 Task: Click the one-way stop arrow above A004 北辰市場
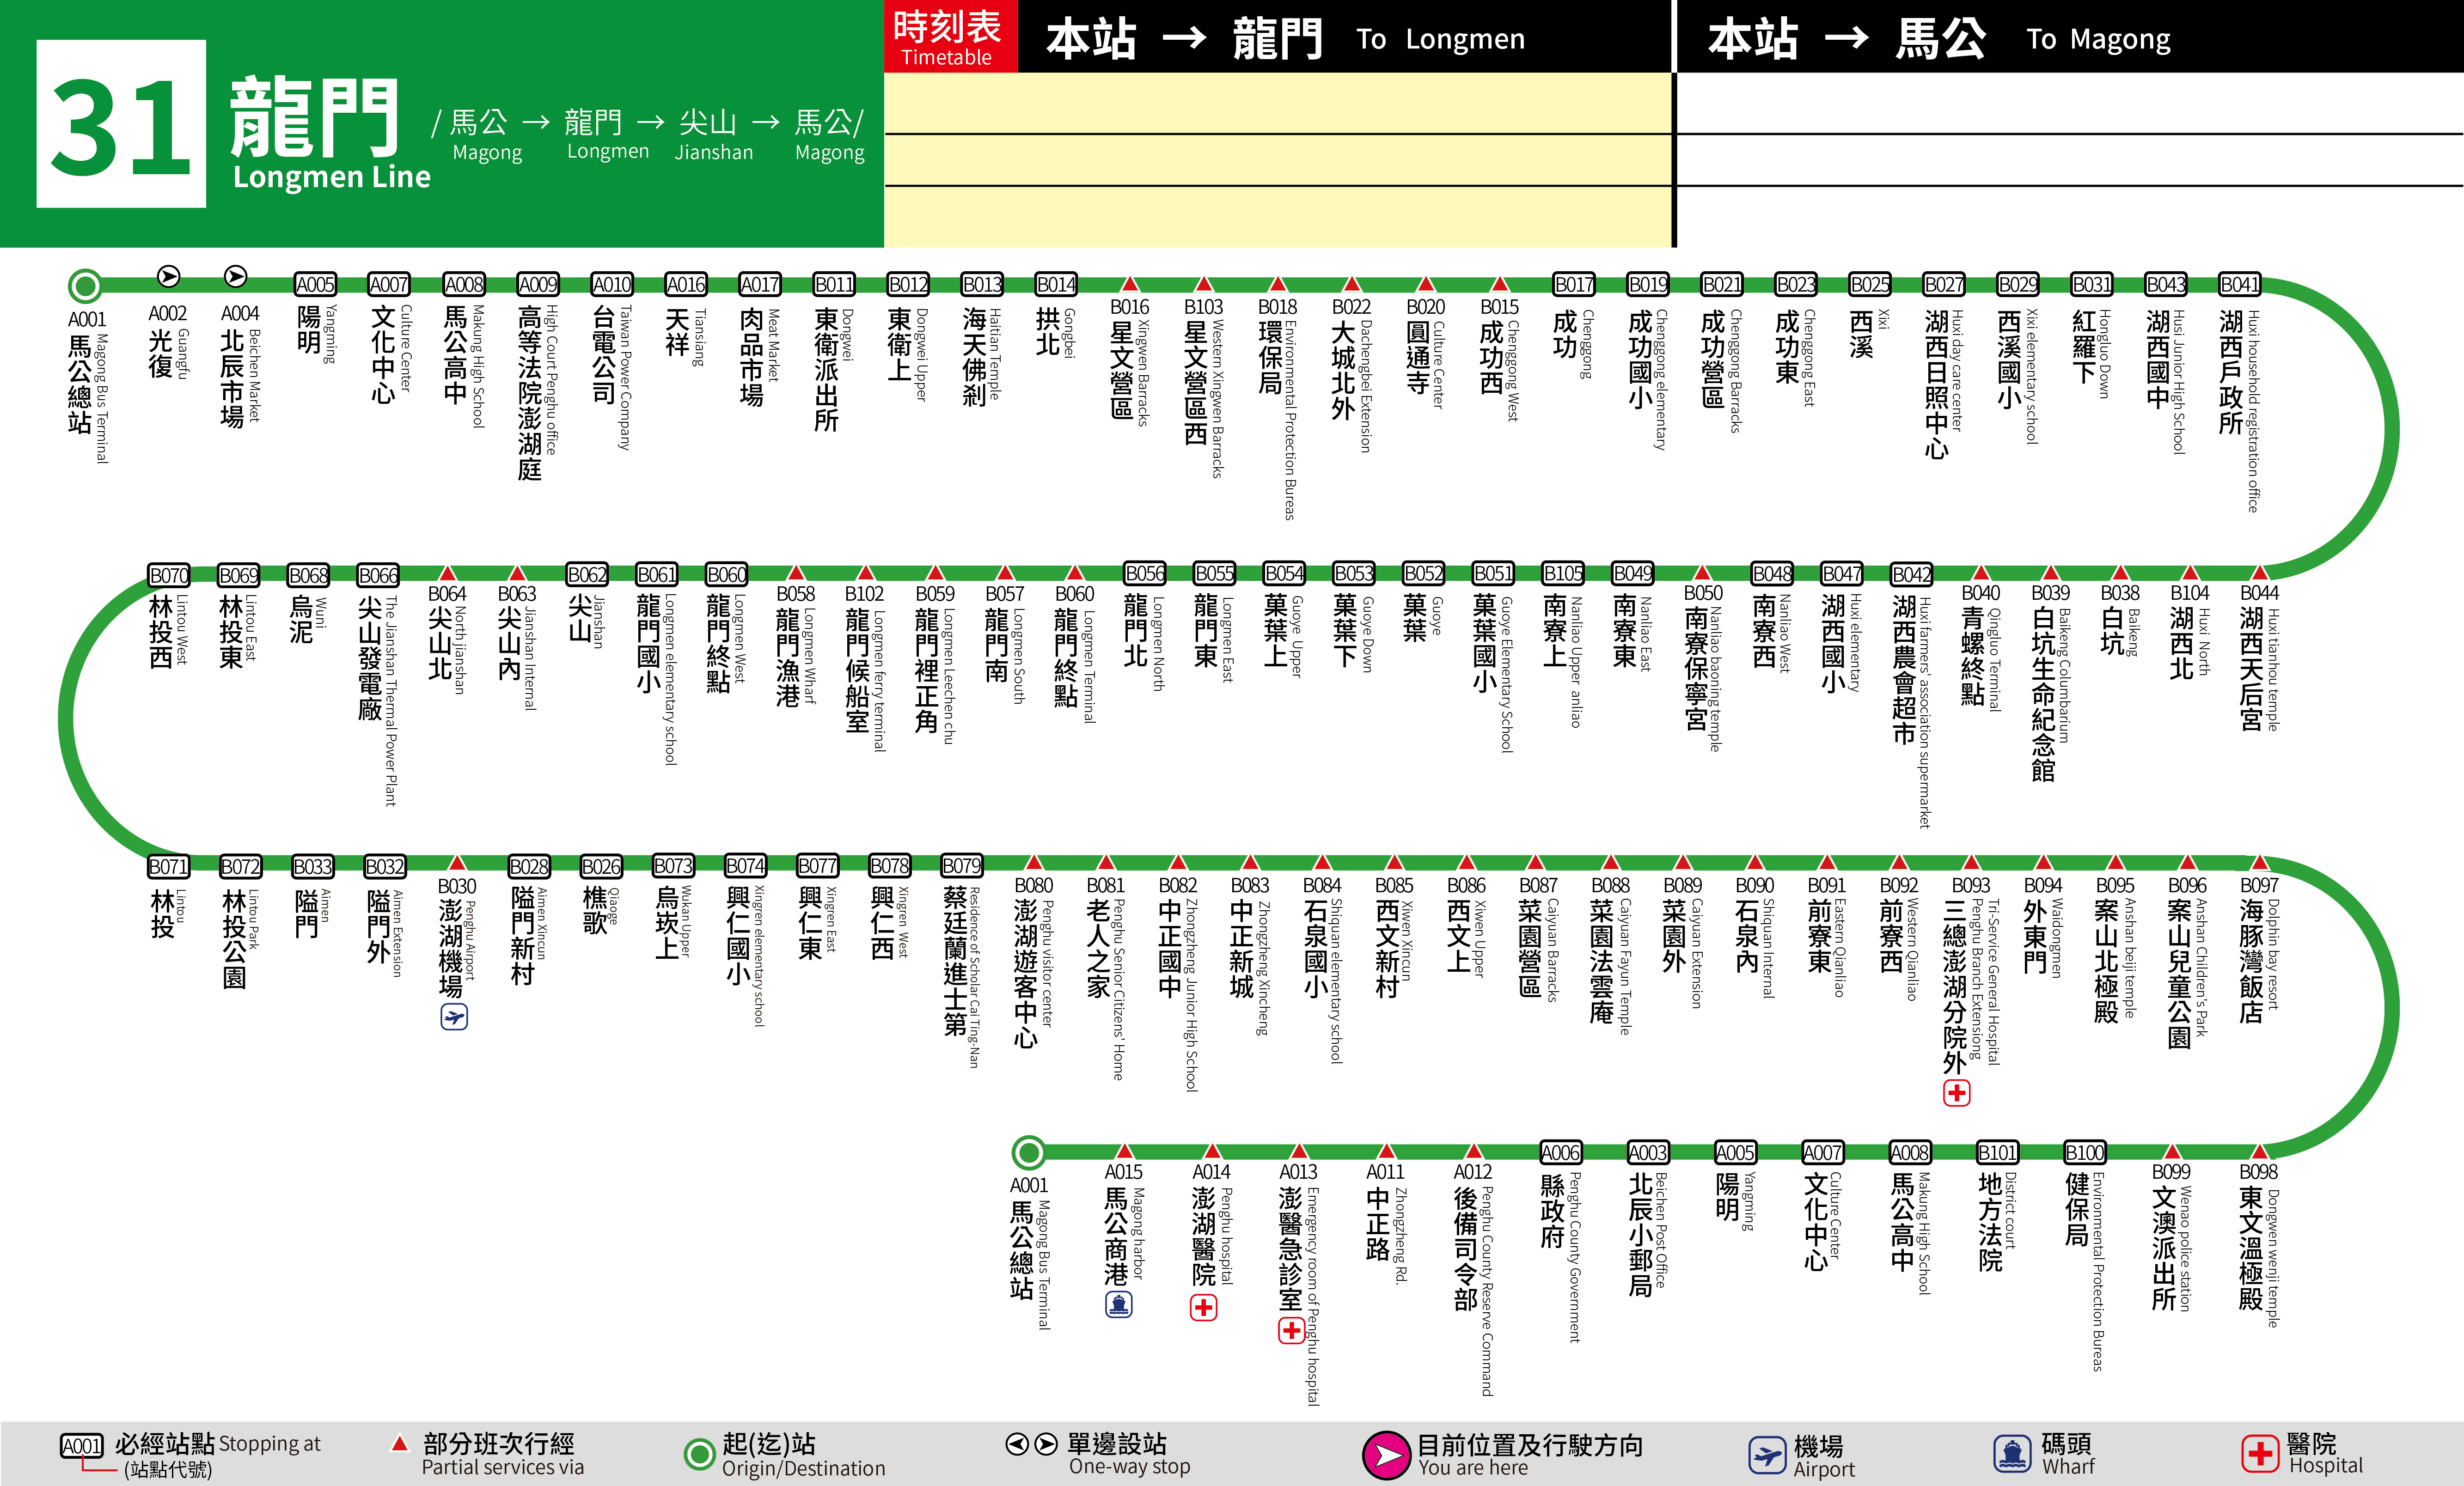tap(236, 276)
